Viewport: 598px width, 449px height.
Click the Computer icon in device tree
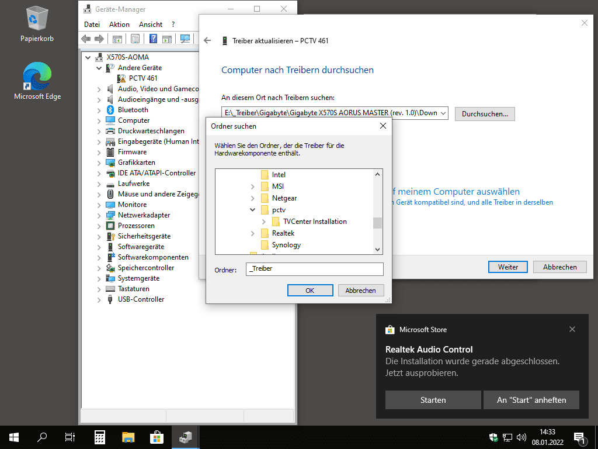[x=110, y=120]
